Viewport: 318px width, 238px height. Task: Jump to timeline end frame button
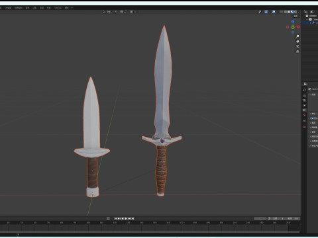tap(132, 219)
